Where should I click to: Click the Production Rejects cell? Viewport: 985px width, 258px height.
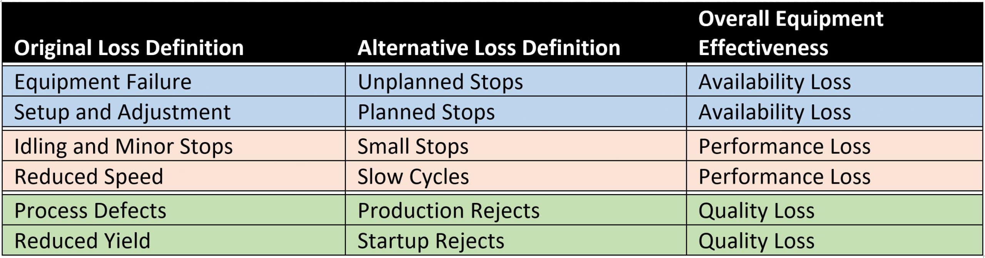pos(448,211)
